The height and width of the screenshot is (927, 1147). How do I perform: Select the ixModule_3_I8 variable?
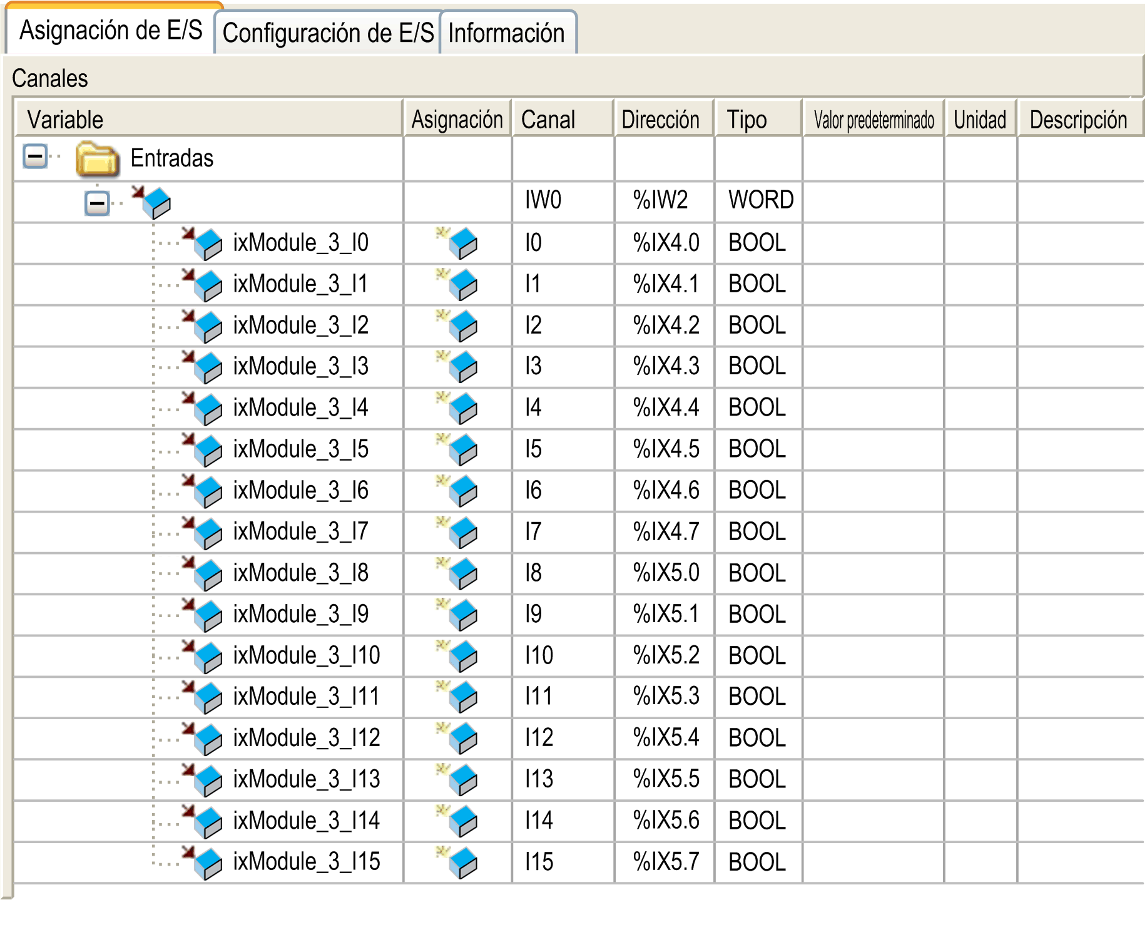[300, 573]
